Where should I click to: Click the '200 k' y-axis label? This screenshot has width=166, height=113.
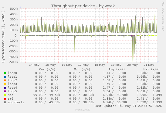pos(14,25)
